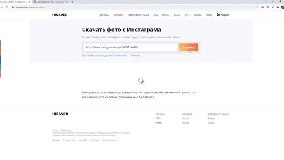284x160 pixels.
Task: Open a new browser tab
Action: tap(72, 2)
